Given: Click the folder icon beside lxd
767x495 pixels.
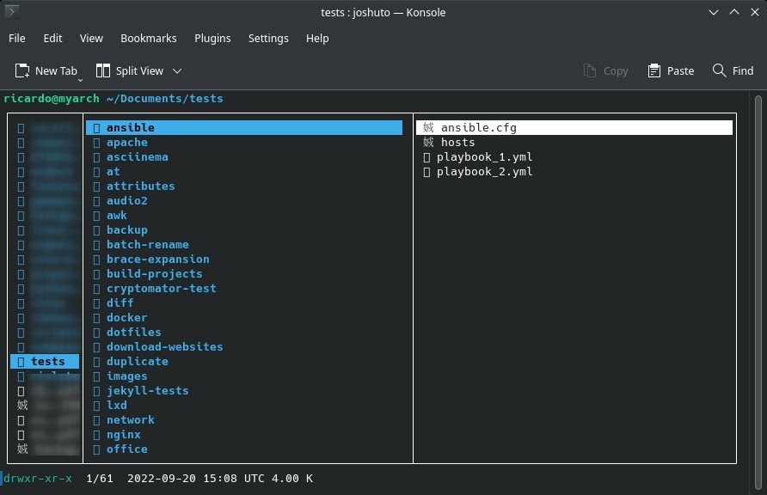Looking at the screenshot, I should click(x=96, y=406).
